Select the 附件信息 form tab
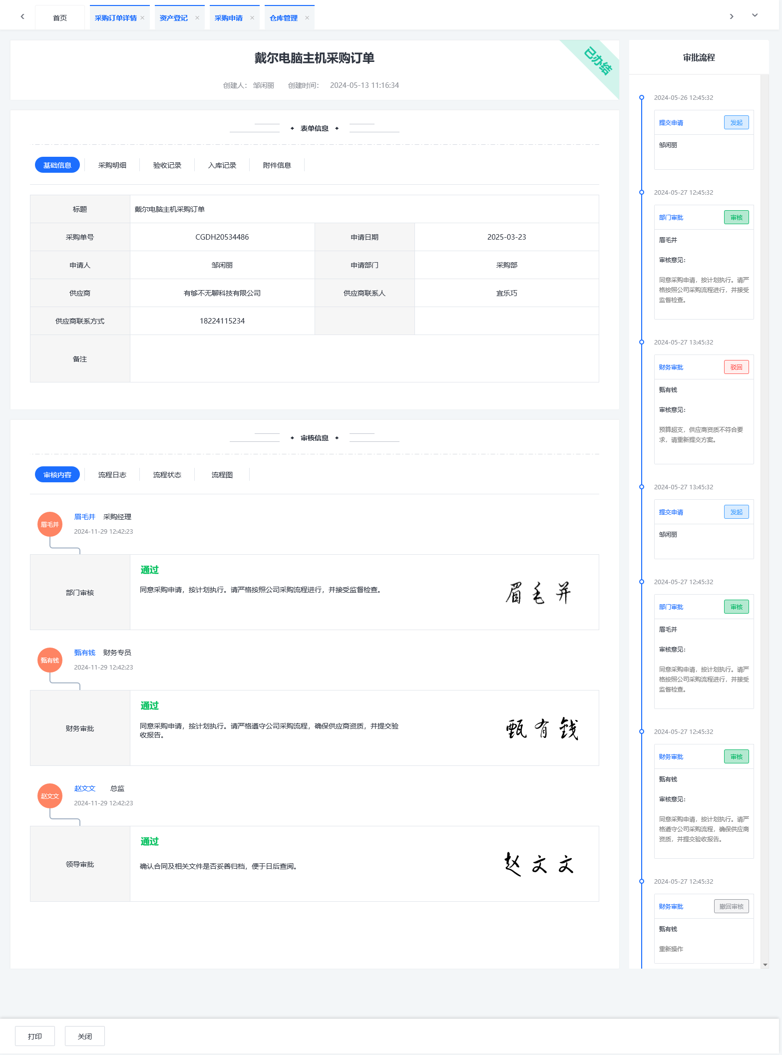782x1055 pixels. coord(277,165)
